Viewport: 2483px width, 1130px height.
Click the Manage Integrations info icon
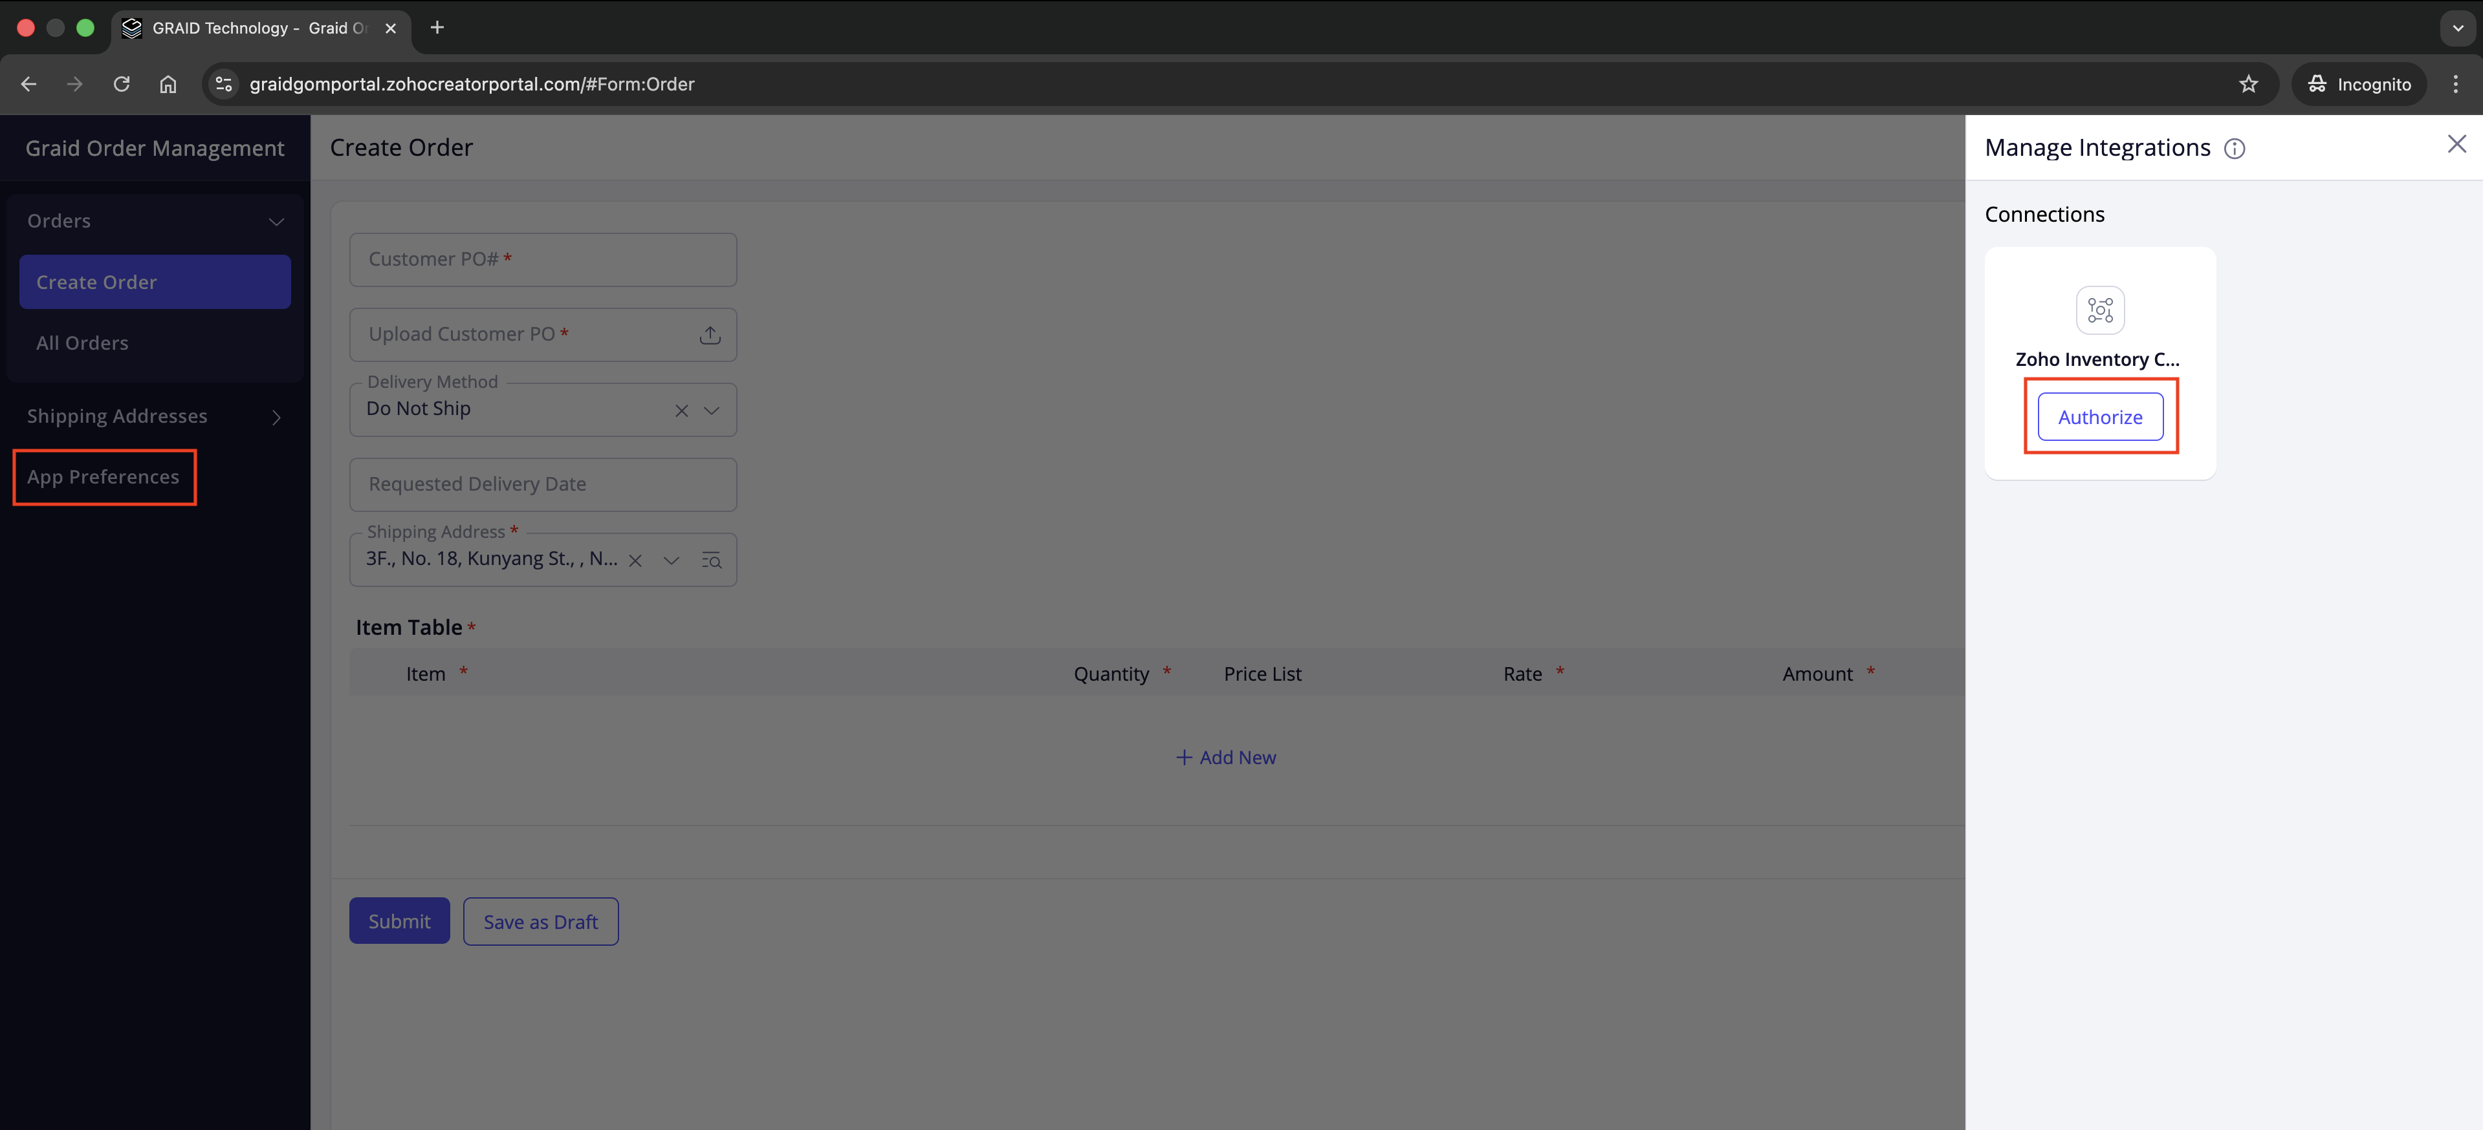coord(2235,148)
